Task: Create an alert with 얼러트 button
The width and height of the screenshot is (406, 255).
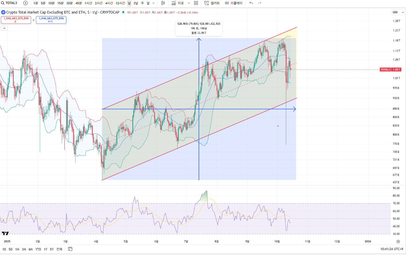Action: click(x=212, y=3)
